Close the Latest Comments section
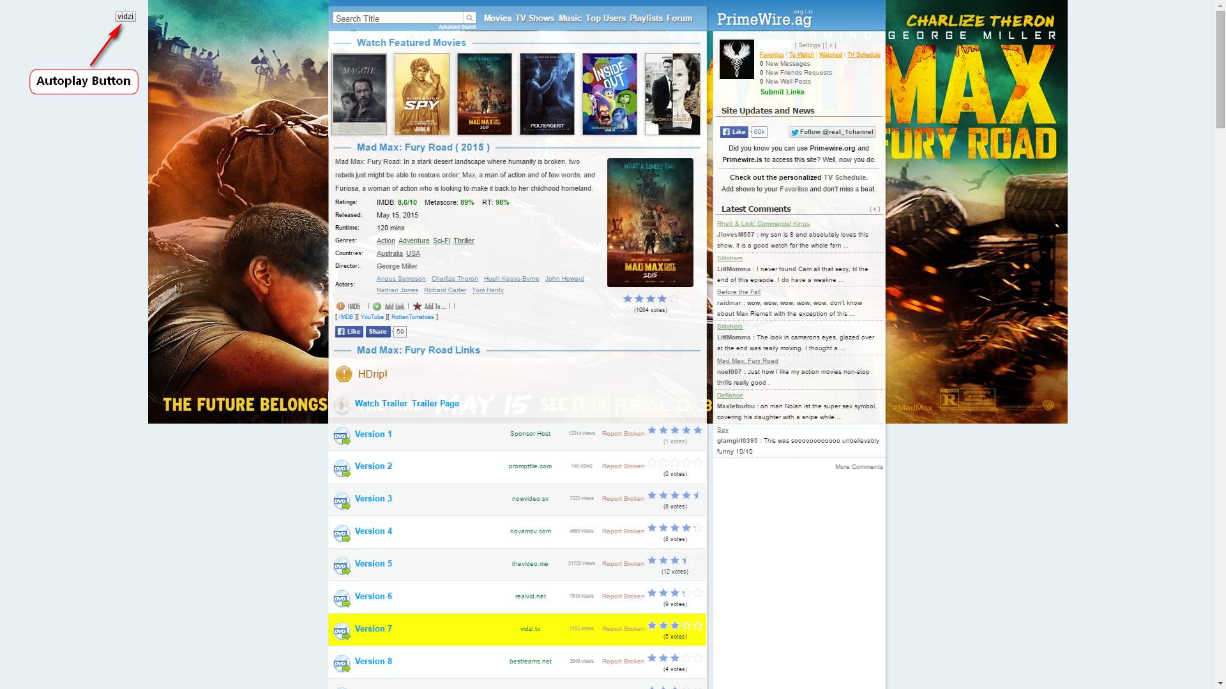This screenshot has width=1226, height=689. (x=875, y=209)
